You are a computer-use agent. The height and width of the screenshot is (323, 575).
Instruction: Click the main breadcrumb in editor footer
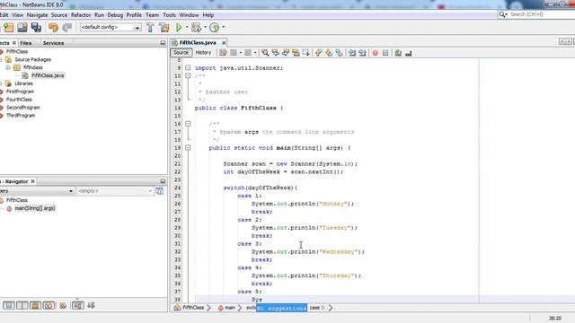pos(230,308)
